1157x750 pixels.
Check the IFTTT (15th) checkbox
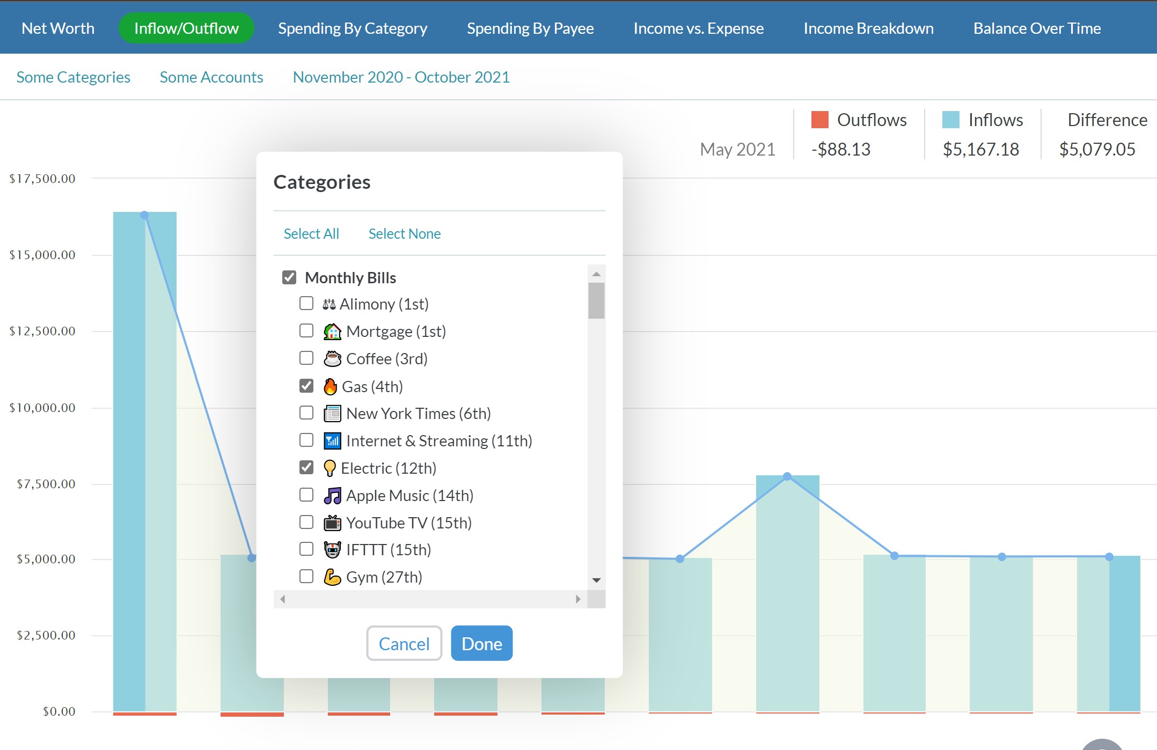coord(306,549)
